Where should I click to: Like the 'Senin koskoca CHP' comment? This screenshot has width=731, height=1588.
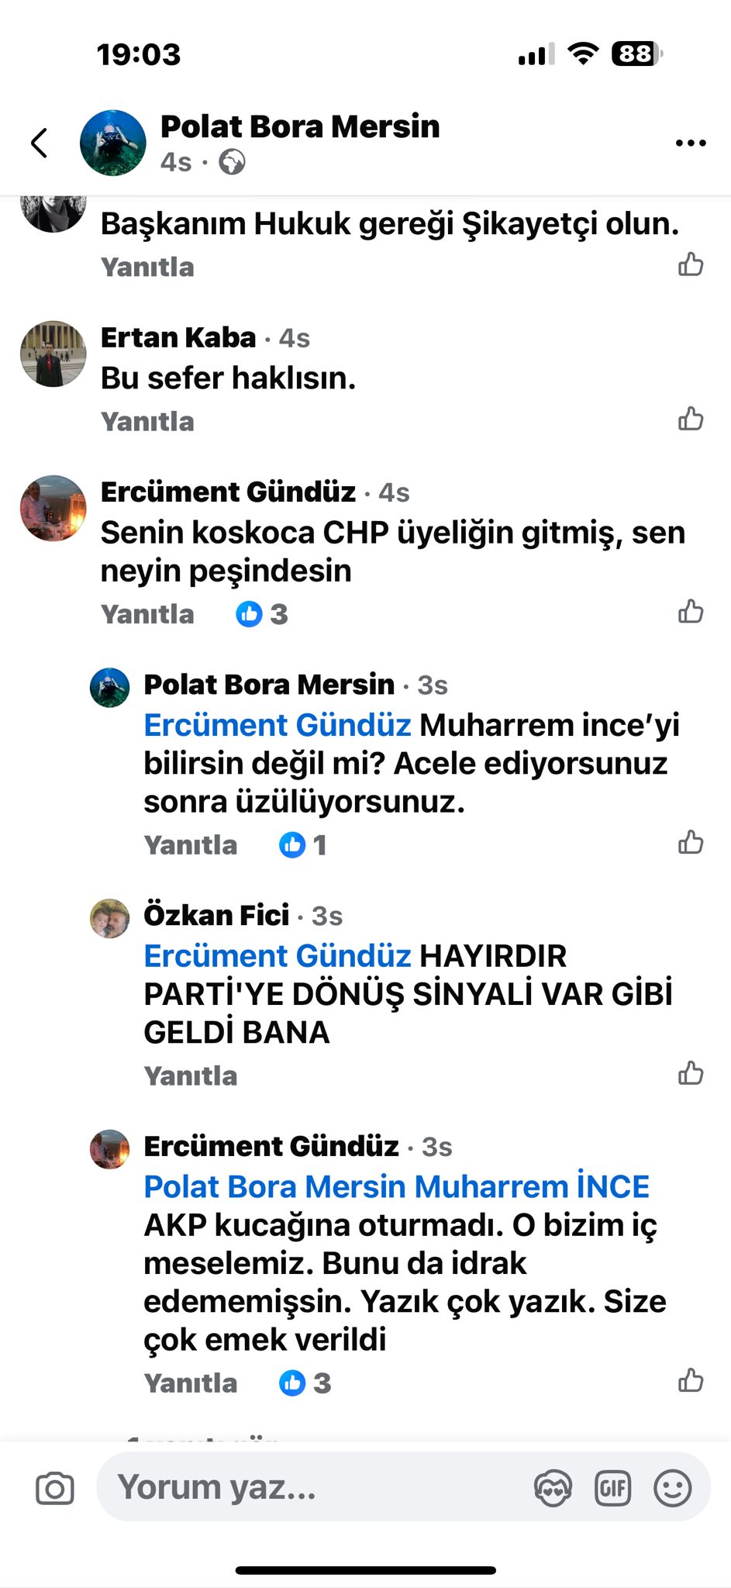coord(691,612)
